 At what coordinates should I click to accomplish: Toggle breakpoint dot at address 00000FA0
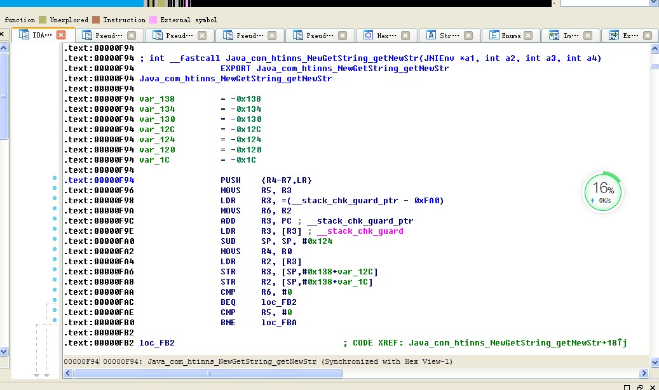(x=55, y=239)
